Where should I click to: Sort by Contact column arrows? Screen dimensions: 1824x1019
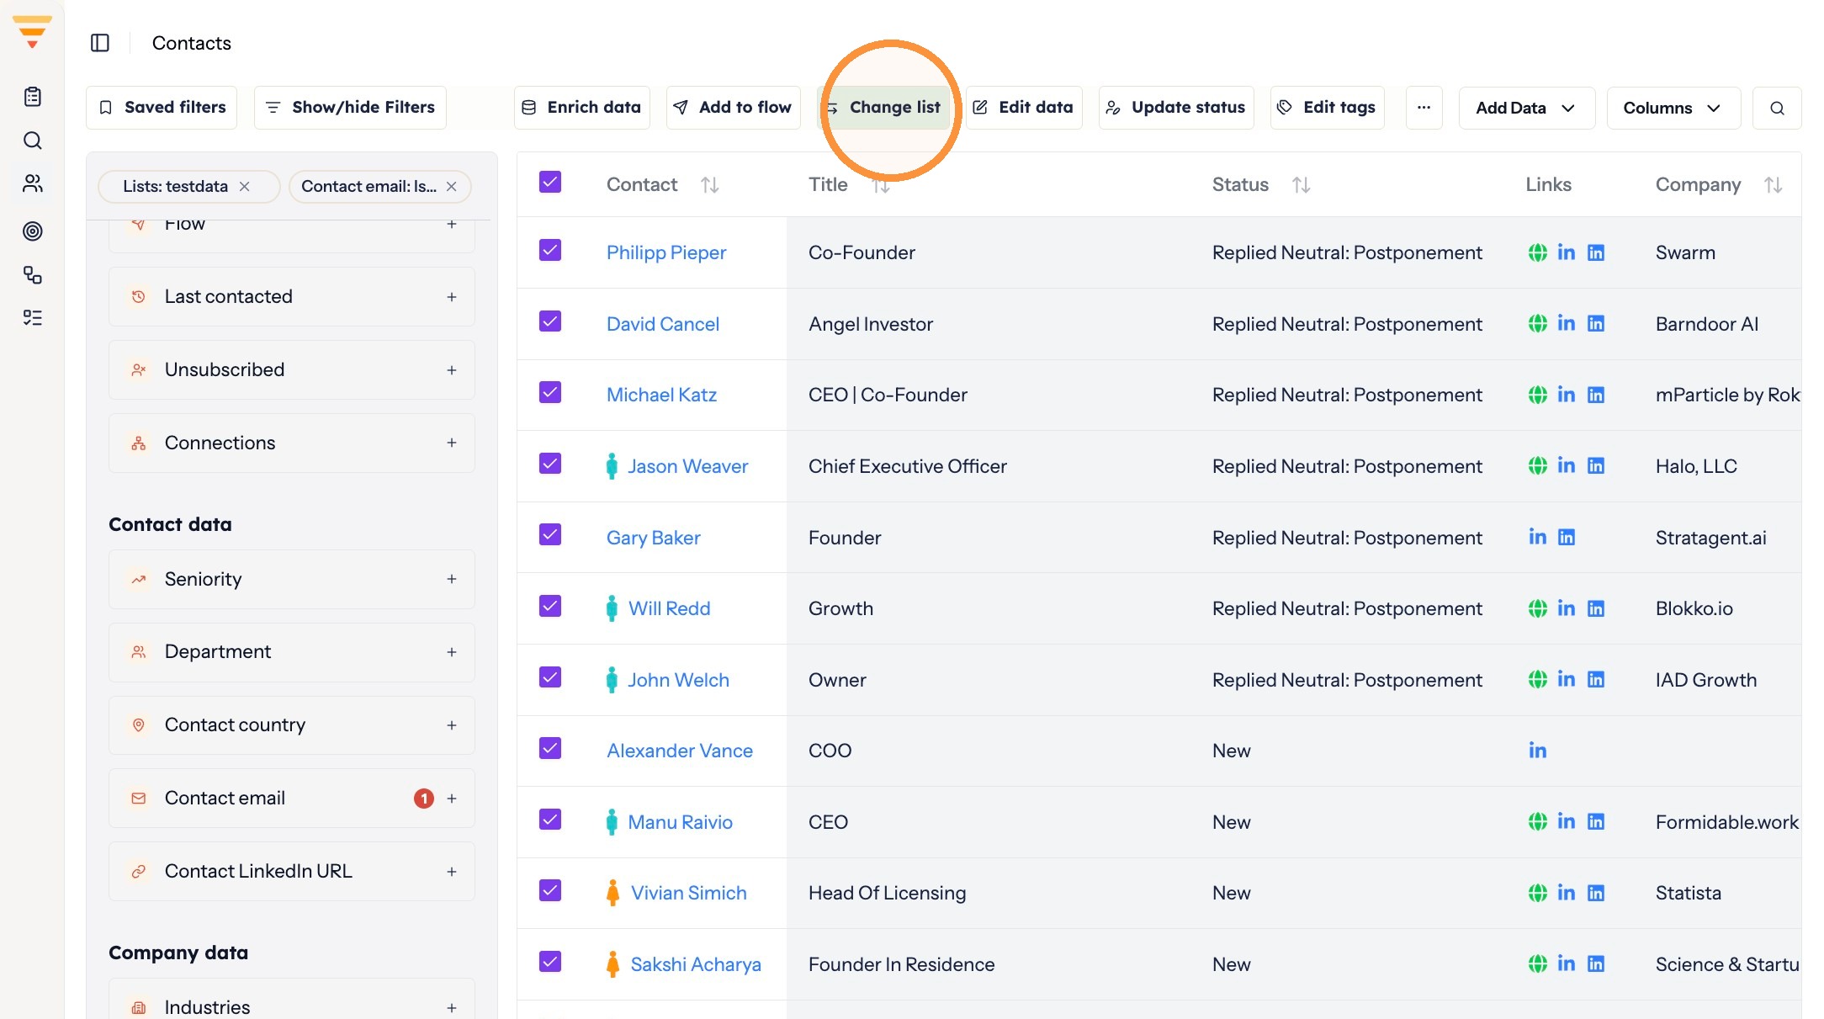tap(710, 185)
